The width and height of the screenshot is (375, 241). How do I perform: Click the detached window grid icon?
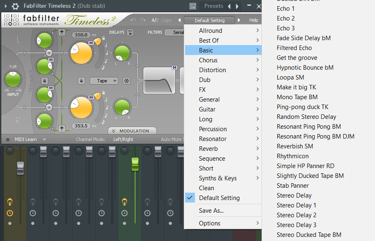[x=193, y=6]
